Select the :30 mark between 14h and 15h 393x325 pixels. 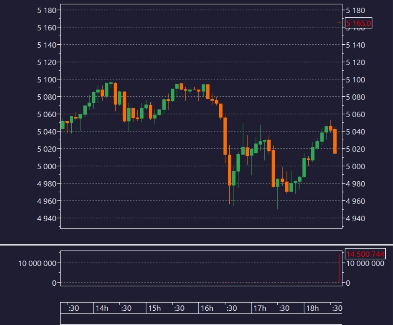click(x=126, y=308)
